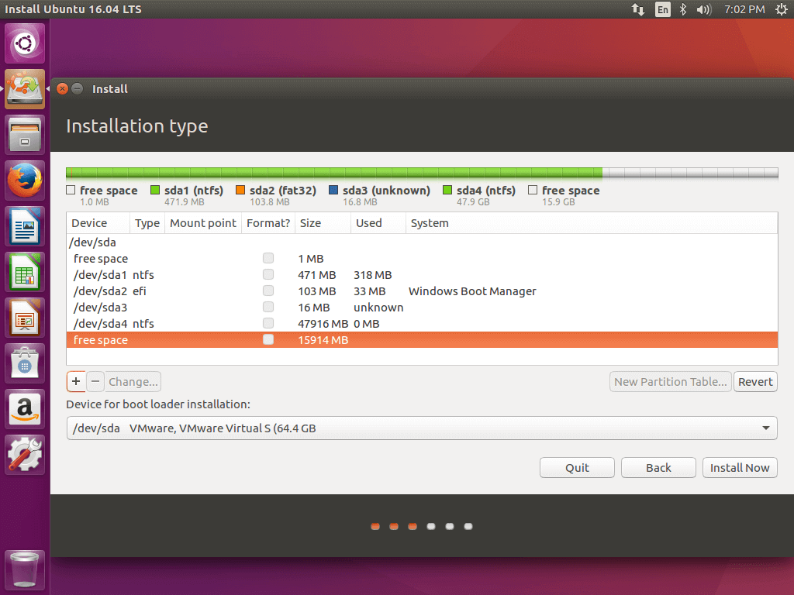Open LibreOffice Impress from the launcher
This screenshot has width=794, height=595.
[x=25, y=318]
